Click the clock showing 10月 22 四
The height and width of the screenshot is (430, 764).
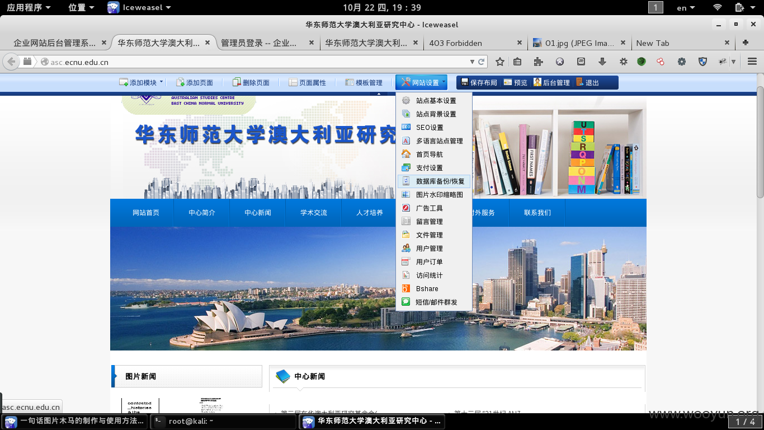click(x=382, y=8)
